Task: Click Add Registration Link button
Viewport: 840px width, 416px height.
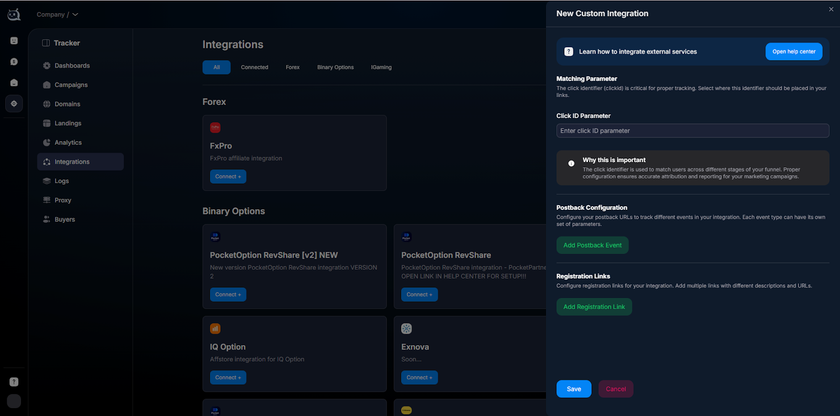Action: click(x=594, y=307)
